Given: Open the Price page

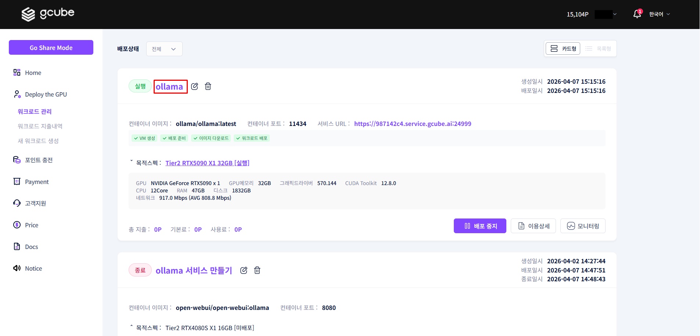Looking at the screenshot, I should pyautogui.click(x=32, y=225).
